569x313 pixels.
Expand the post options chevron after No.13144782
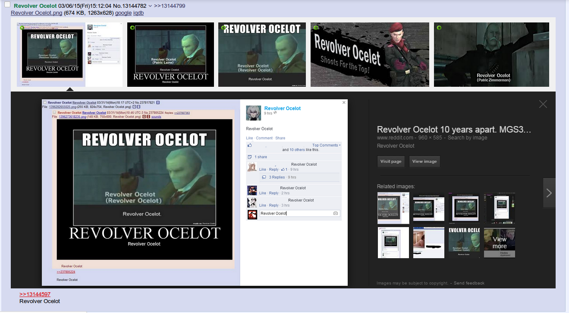150,6
